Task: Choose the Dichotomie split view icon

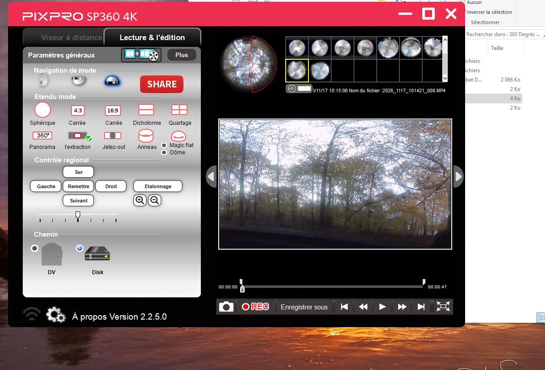Action: click(146, 110)
